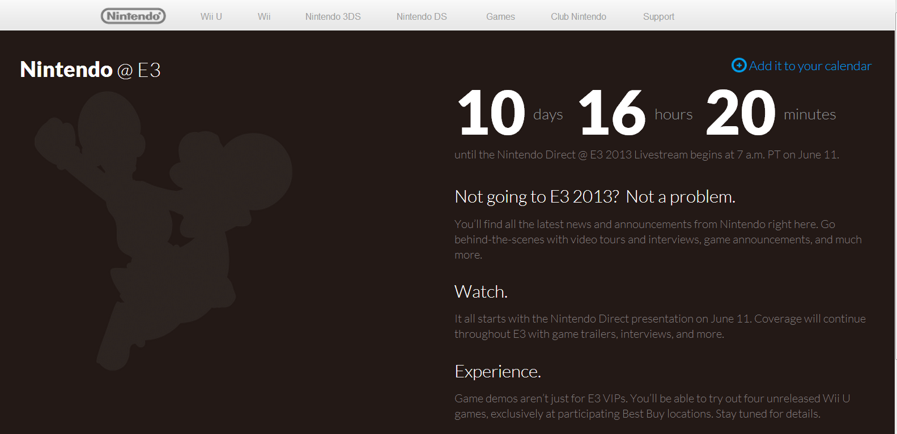Click the 16 hours countdown number
897x434 pixels.
(612, 113)
